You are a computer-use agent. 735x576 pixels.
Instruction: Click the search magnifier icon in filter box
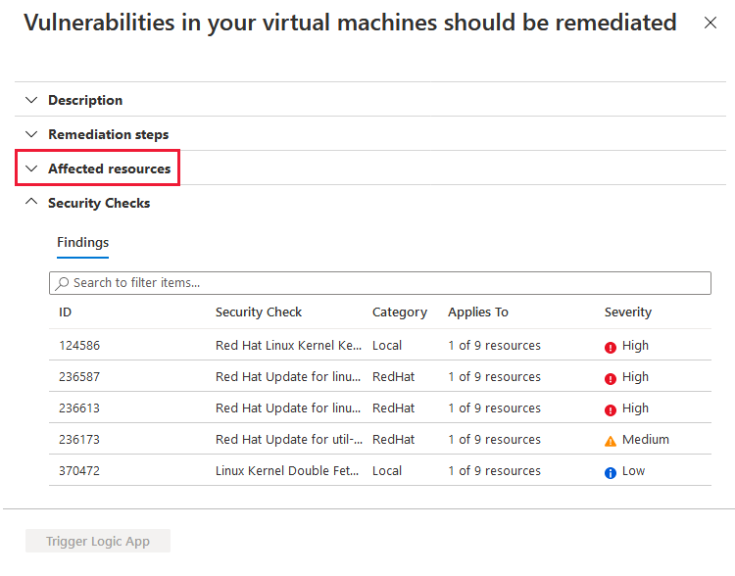pos(62,283)
